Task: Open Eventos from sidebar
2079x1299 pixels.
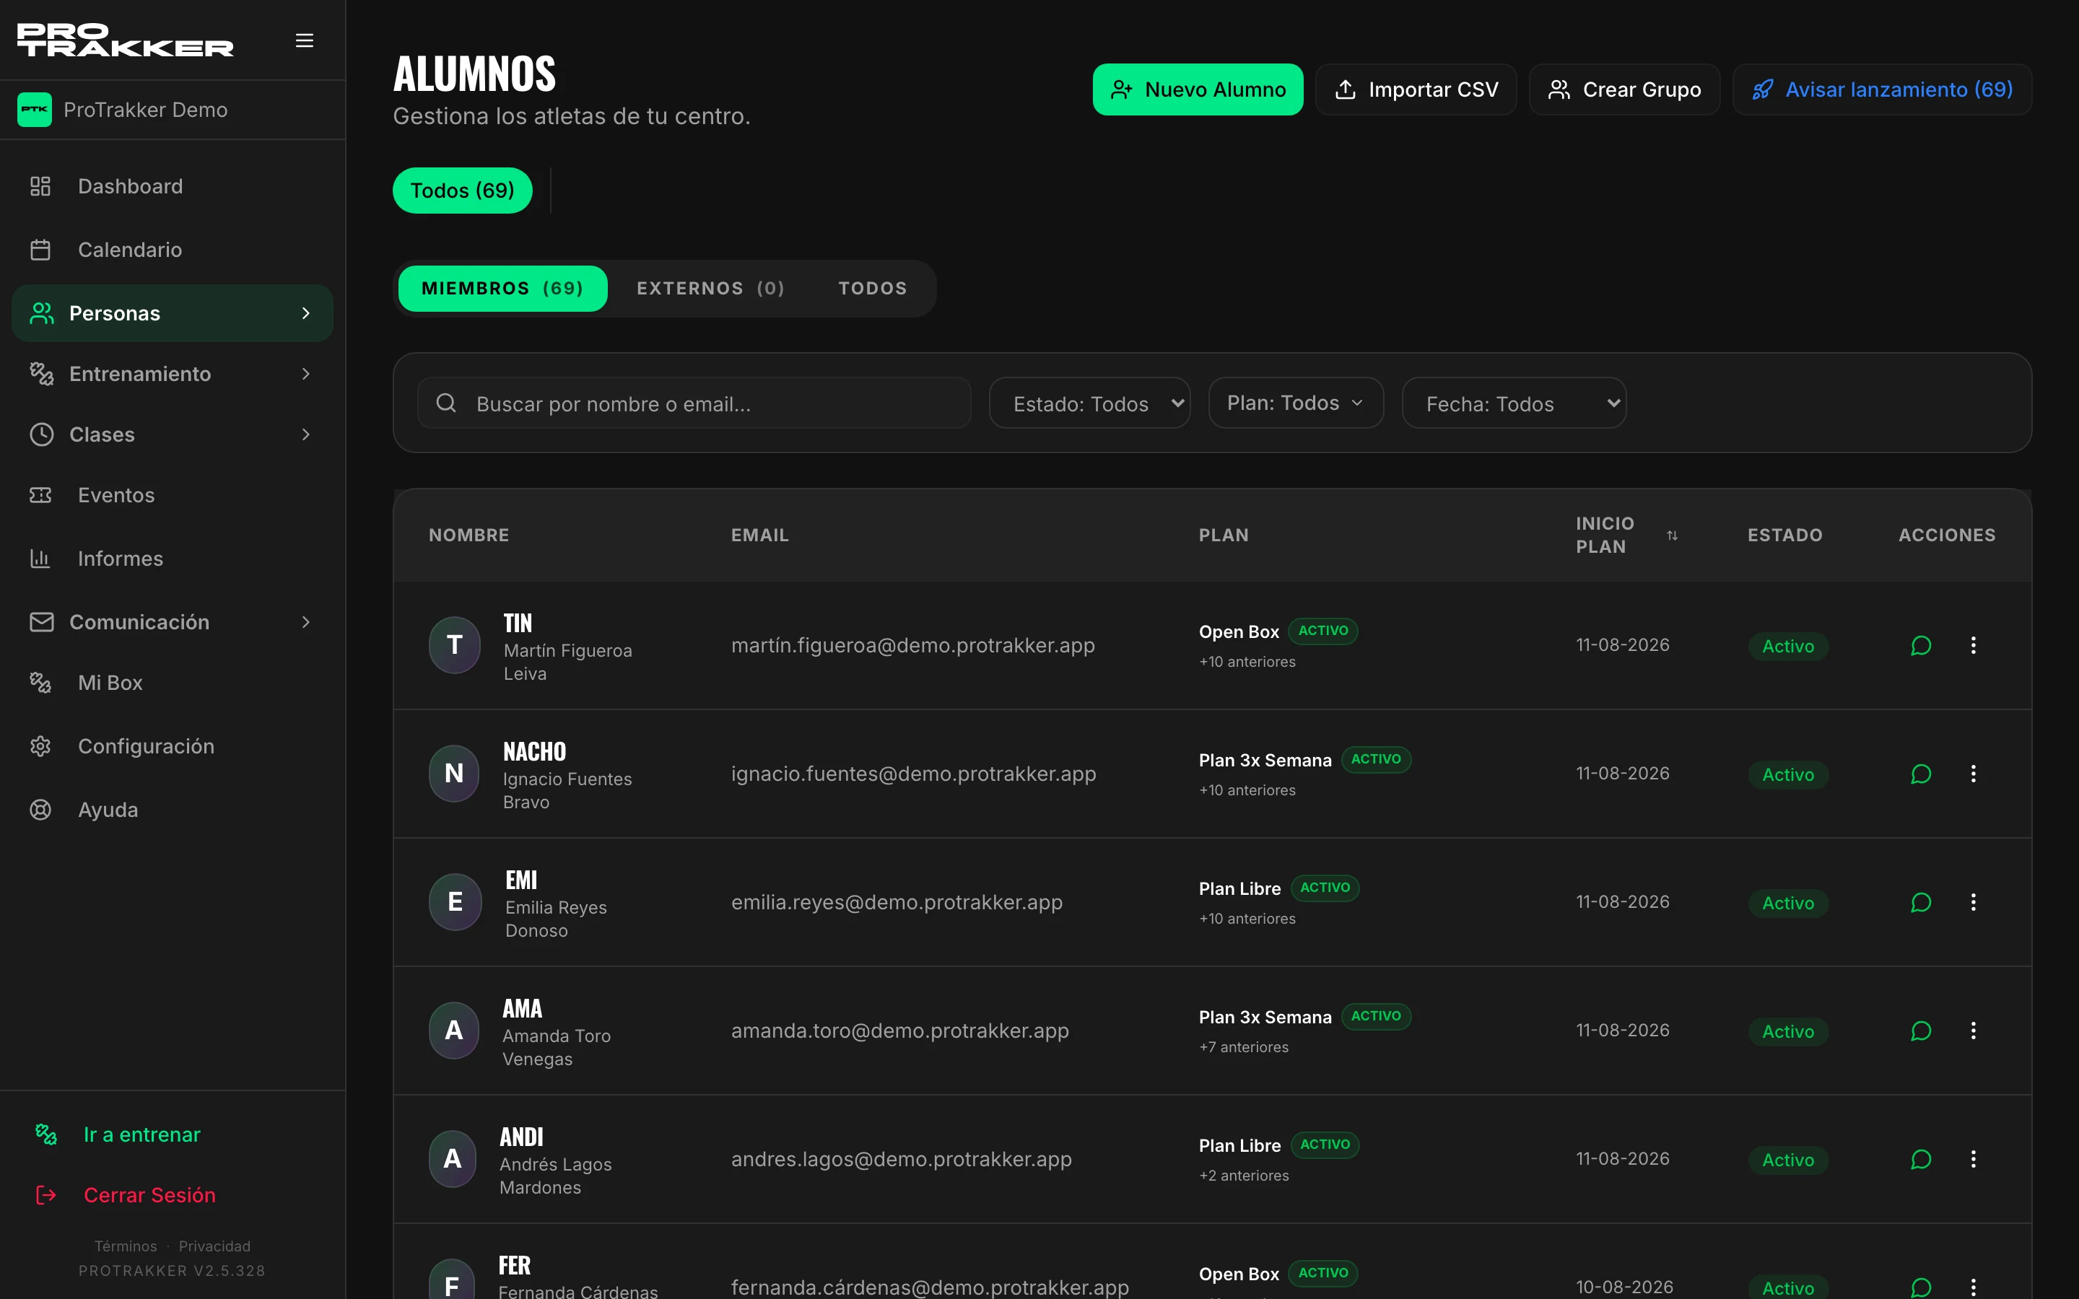Action: (173, 496)
